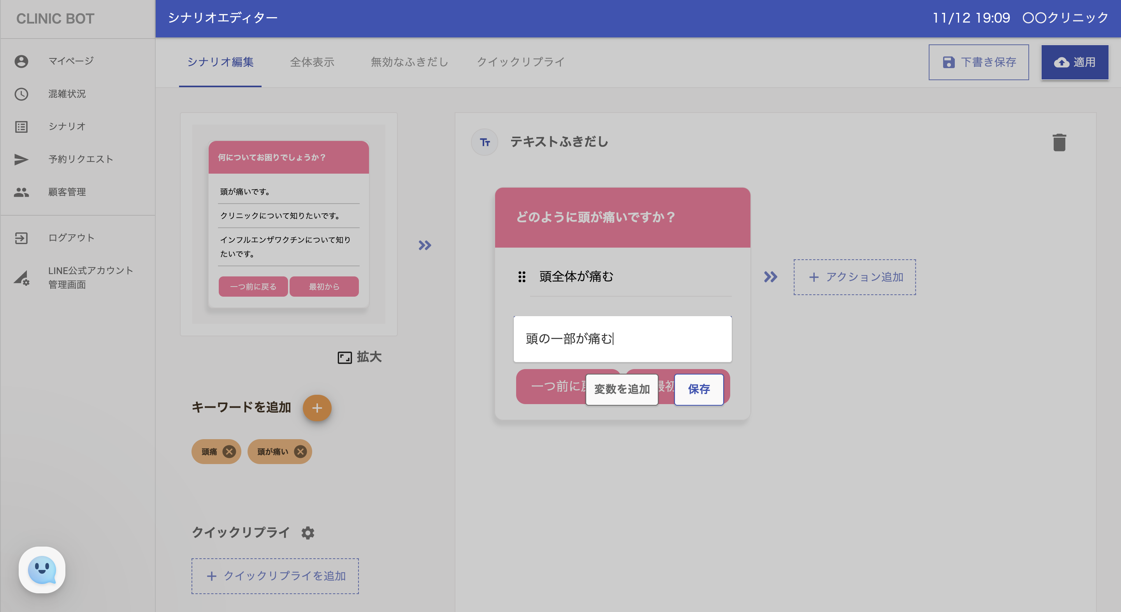Go to 予約リクエスト page
The width and height of the screenshot is (1121, 612).
(x=81, y=159)
